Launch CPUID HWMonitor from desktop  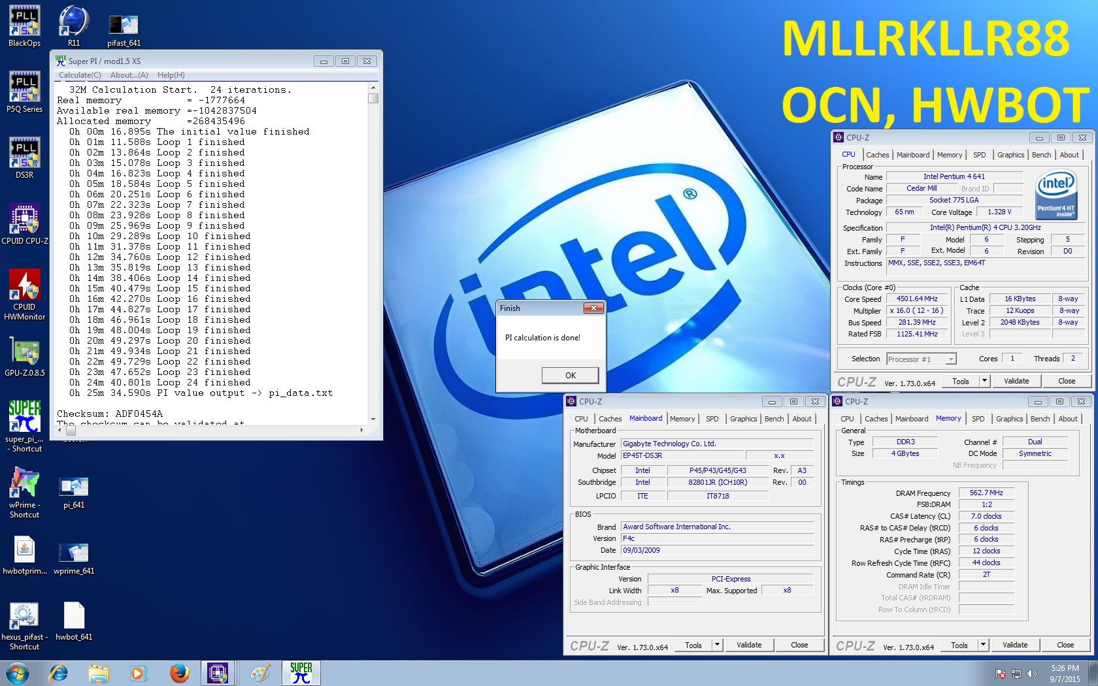pyautogui.click(x=24, y=295)
